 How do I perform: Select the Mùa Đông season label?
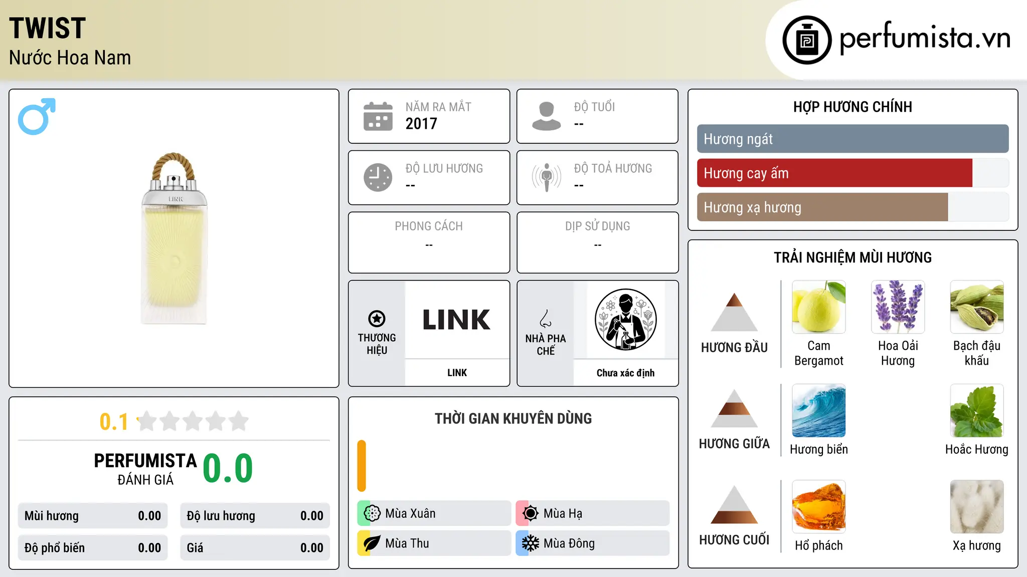(x=569, y=543)
